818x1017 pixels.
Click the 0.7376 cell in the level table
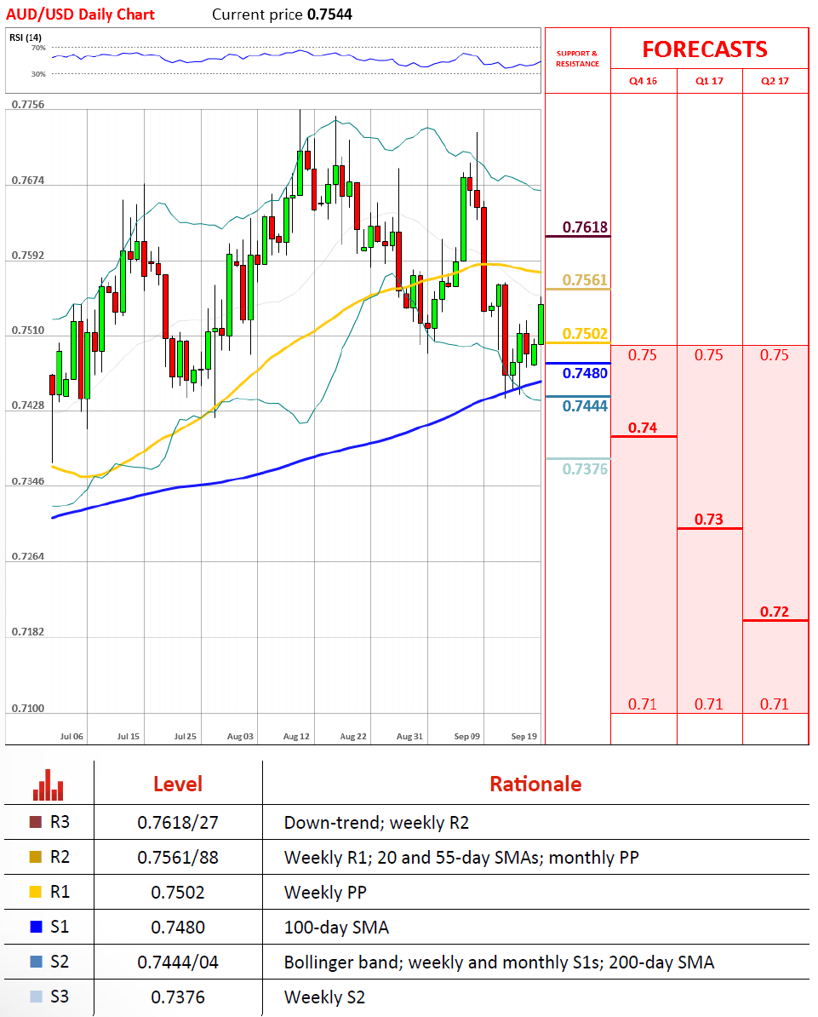point(178,997)
